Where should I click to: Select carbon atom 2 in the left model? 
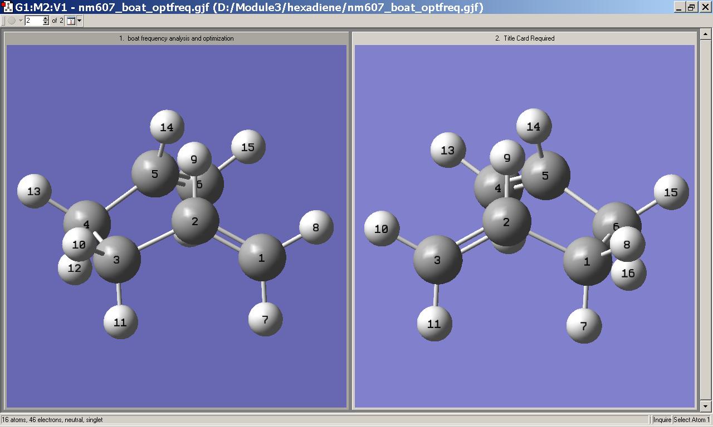point(195,221)
